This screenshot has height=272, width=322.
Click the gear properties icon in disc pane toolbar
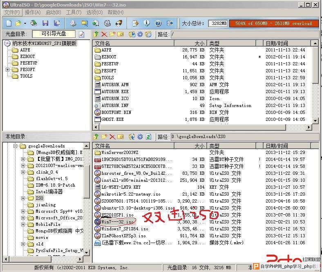point(140,34)
